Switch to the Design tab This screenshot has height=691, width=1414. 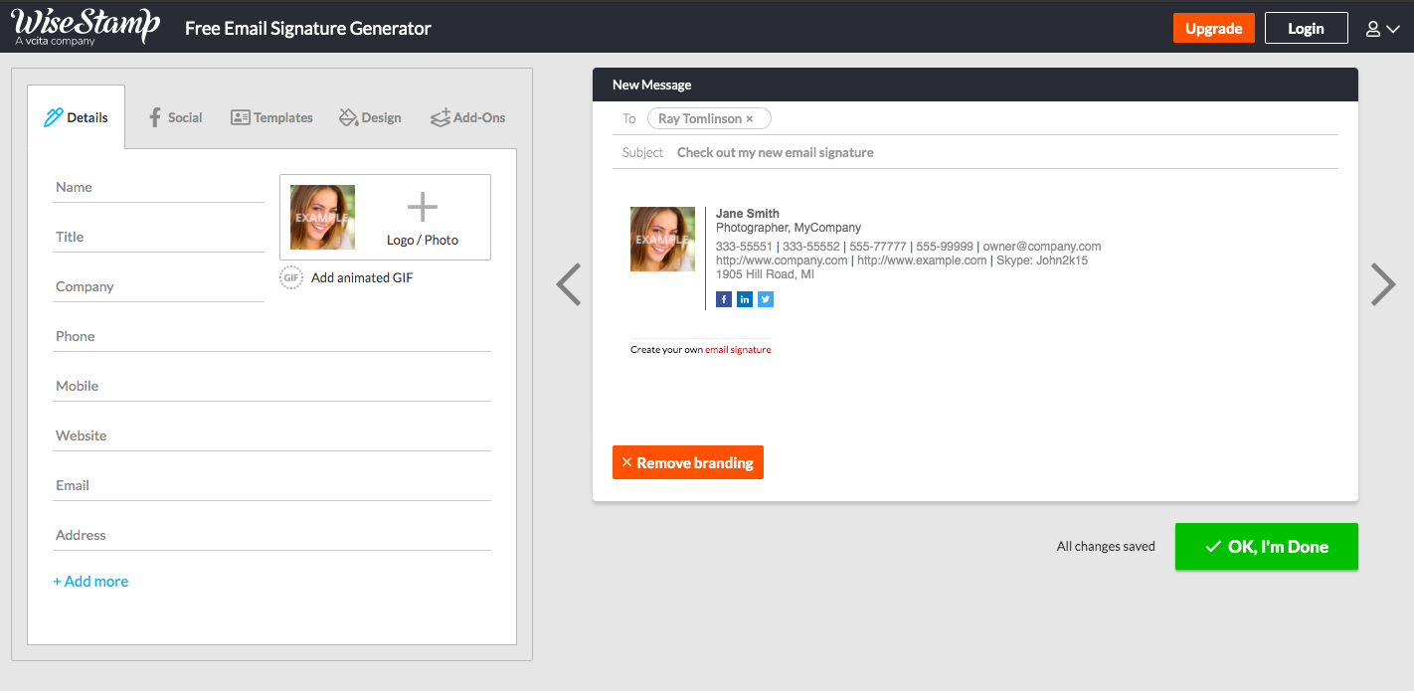[x=370, y=116]
